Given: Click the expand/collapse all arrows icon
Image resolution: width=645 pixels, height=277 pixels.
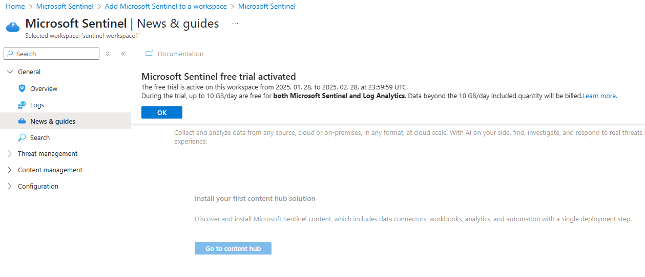Looking at the screenshot, I should click(108, 54).
